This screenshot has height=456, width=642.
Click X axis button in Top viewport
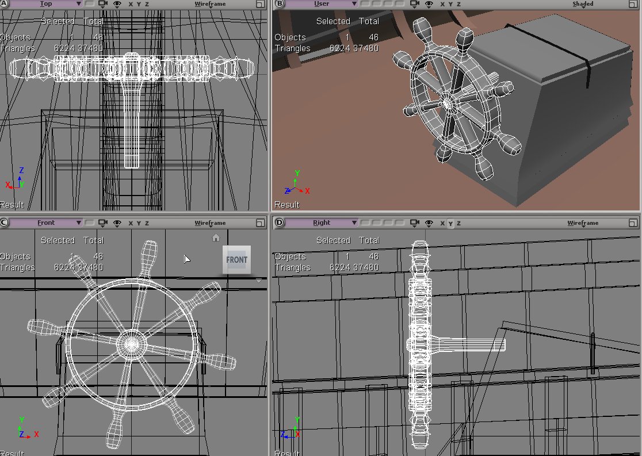pyautogui.click(x=131, y=4)
